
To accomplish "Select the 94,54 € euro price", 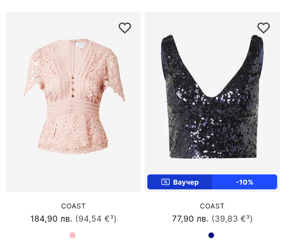I will click(x=93, y=219).
